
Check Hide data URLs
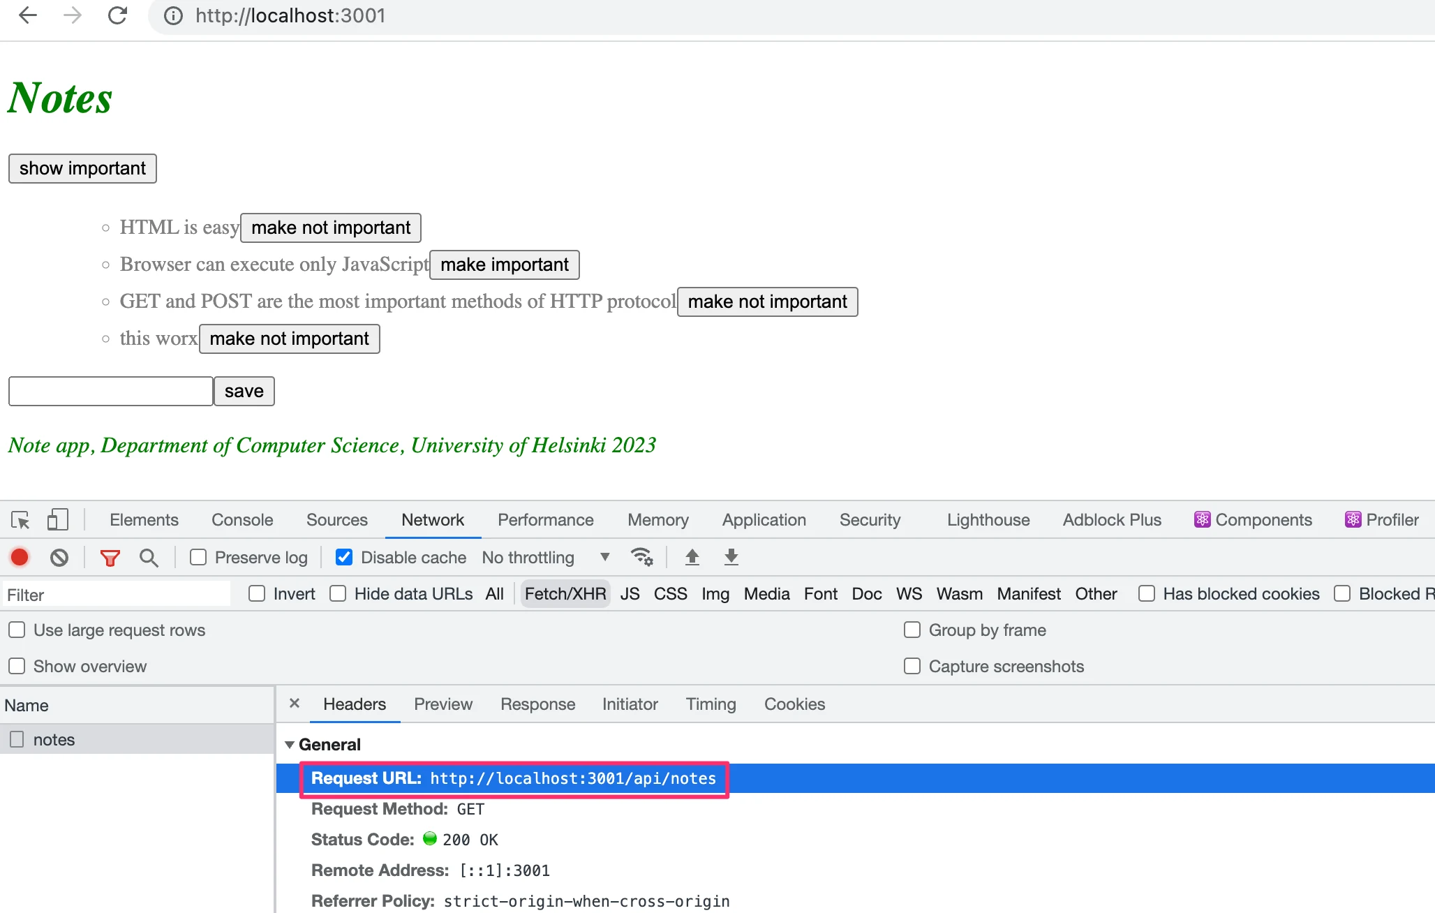coord(338,594)
